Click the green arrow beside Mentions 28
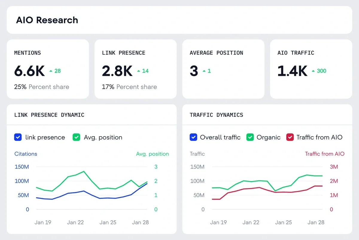This screenshot has height=240, width=359. pos(51,71)
